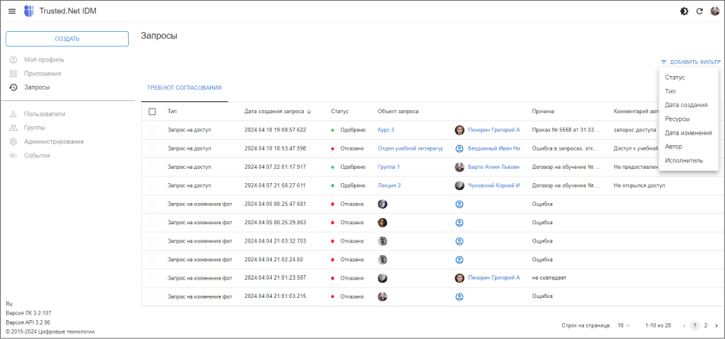The height and width of the screenshot is (339, 725).
Task: Click the Администрирование gear icon
Action: (x=14, y=141)
